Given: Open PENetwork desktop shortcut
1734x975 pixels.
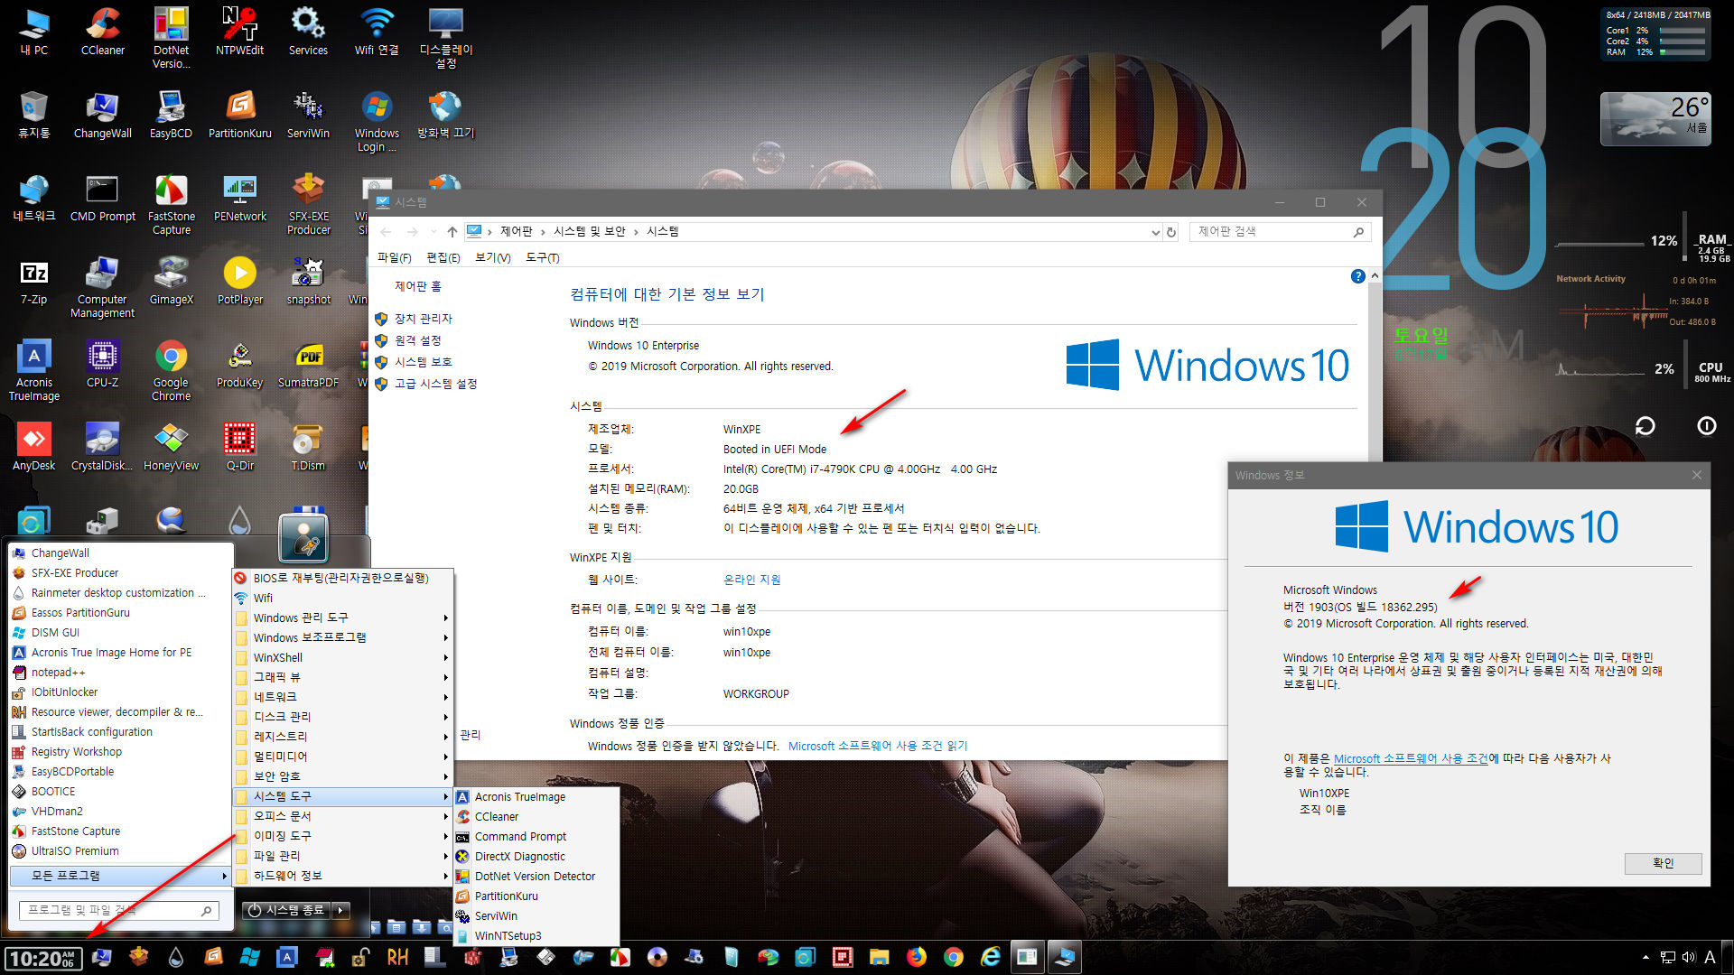Looking at the screenshot, I should tap(239, 198).
